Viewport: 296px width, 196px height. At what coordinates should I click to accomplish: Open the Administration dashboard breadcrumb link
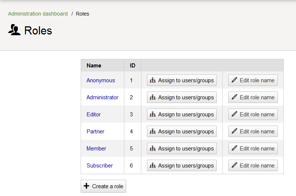pos(38,14)
